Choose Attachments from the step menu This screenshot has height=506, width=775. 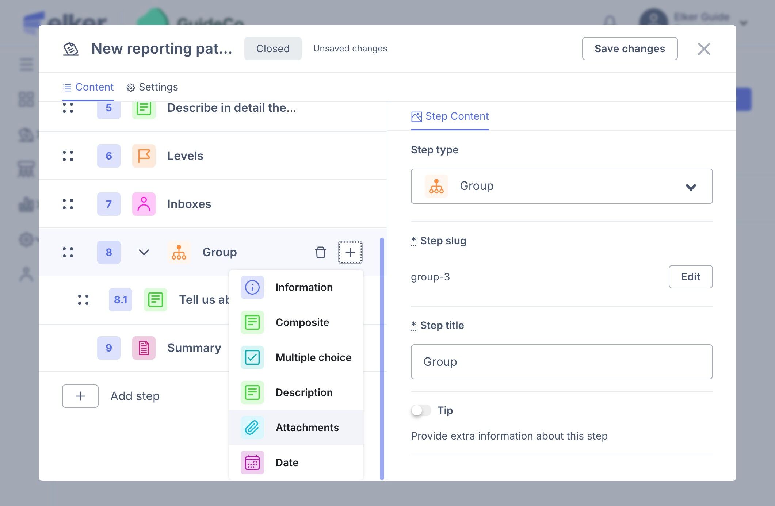(x=307, y=428)
